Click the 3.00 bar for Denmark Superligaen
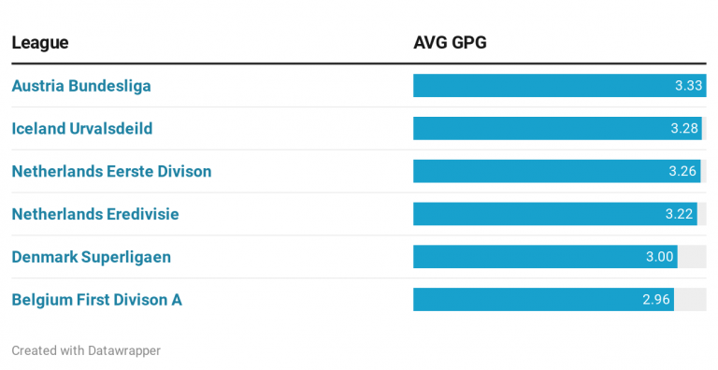718x370 pixels. [545, 257]
